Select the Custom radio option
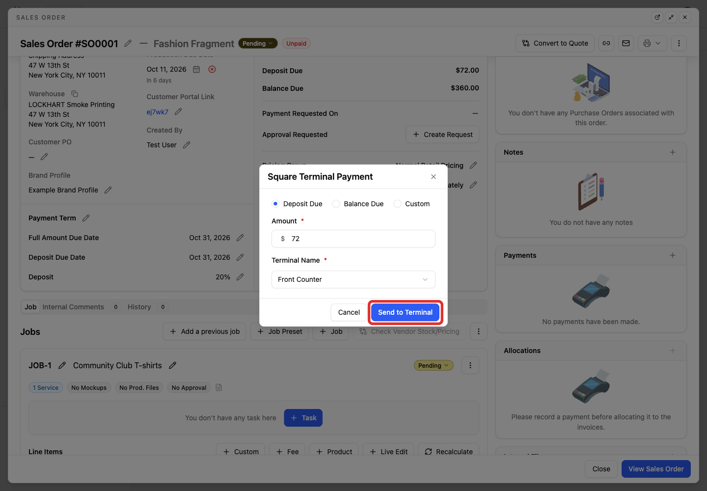 [x=398, y=204]
